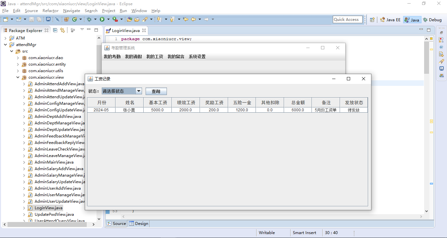Click the Open Type toolbar icon

click(130, 20)
